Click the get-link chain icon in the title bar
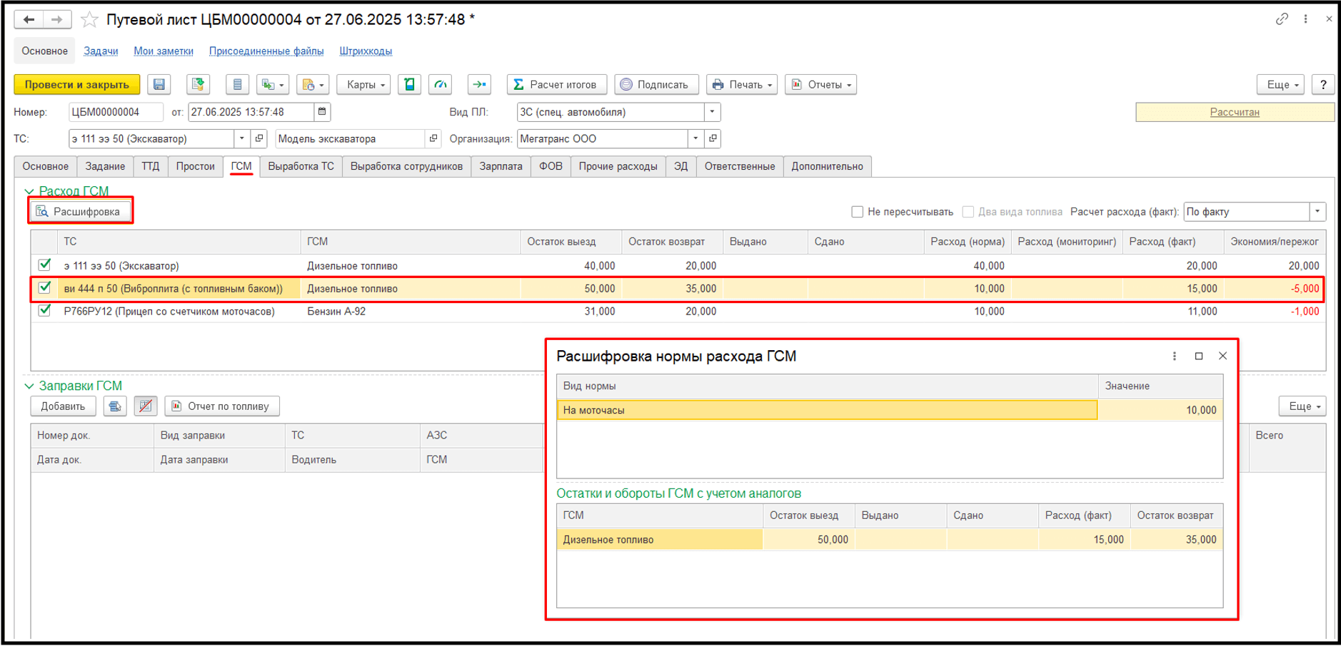 (x=1282, y=19)
